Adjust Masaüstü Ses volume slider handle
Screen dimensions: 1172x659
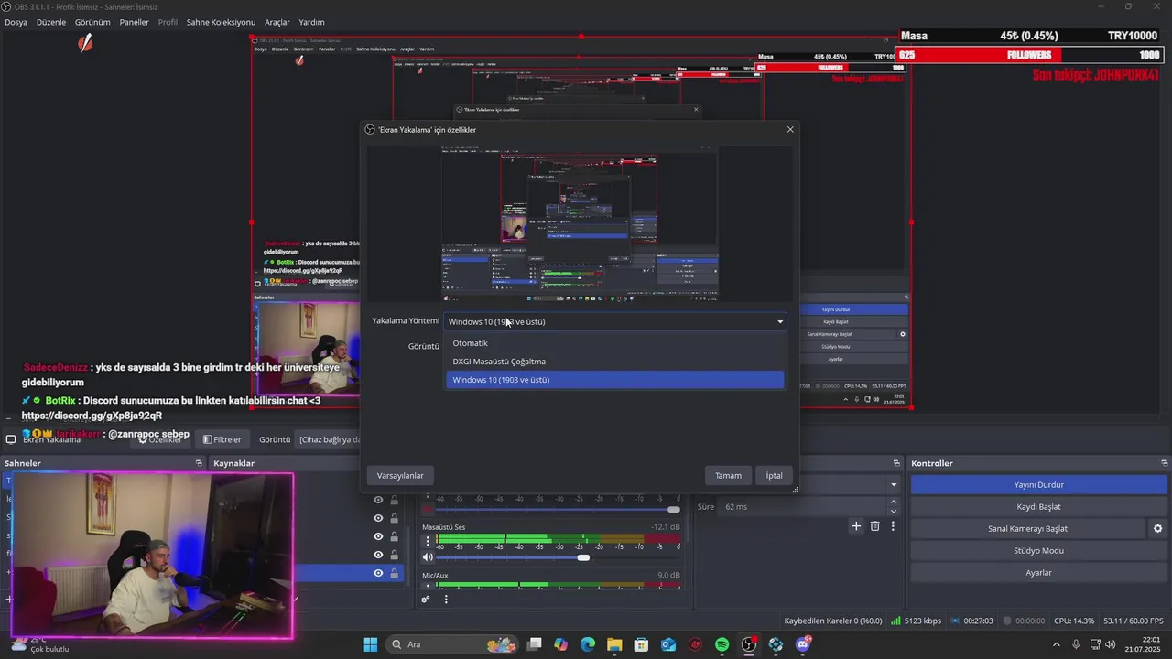583,557
